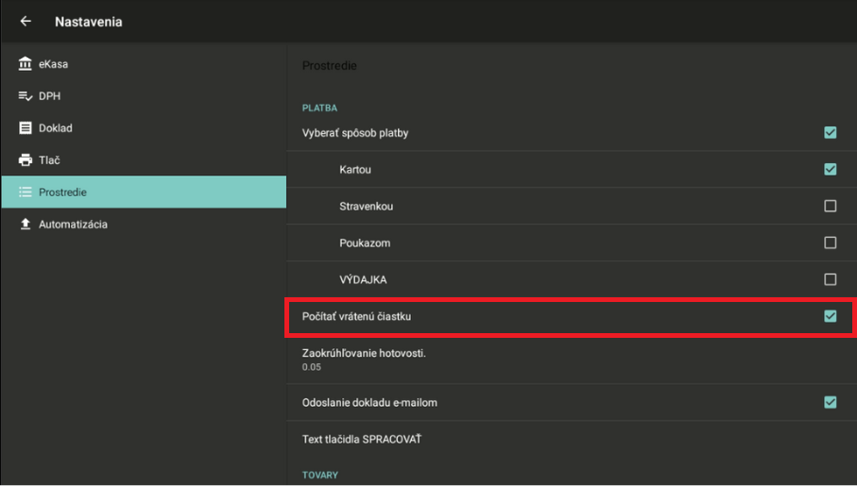Click the DPH checklist icon
Screen dimensions: 857x486
click(x=26, y=96)
